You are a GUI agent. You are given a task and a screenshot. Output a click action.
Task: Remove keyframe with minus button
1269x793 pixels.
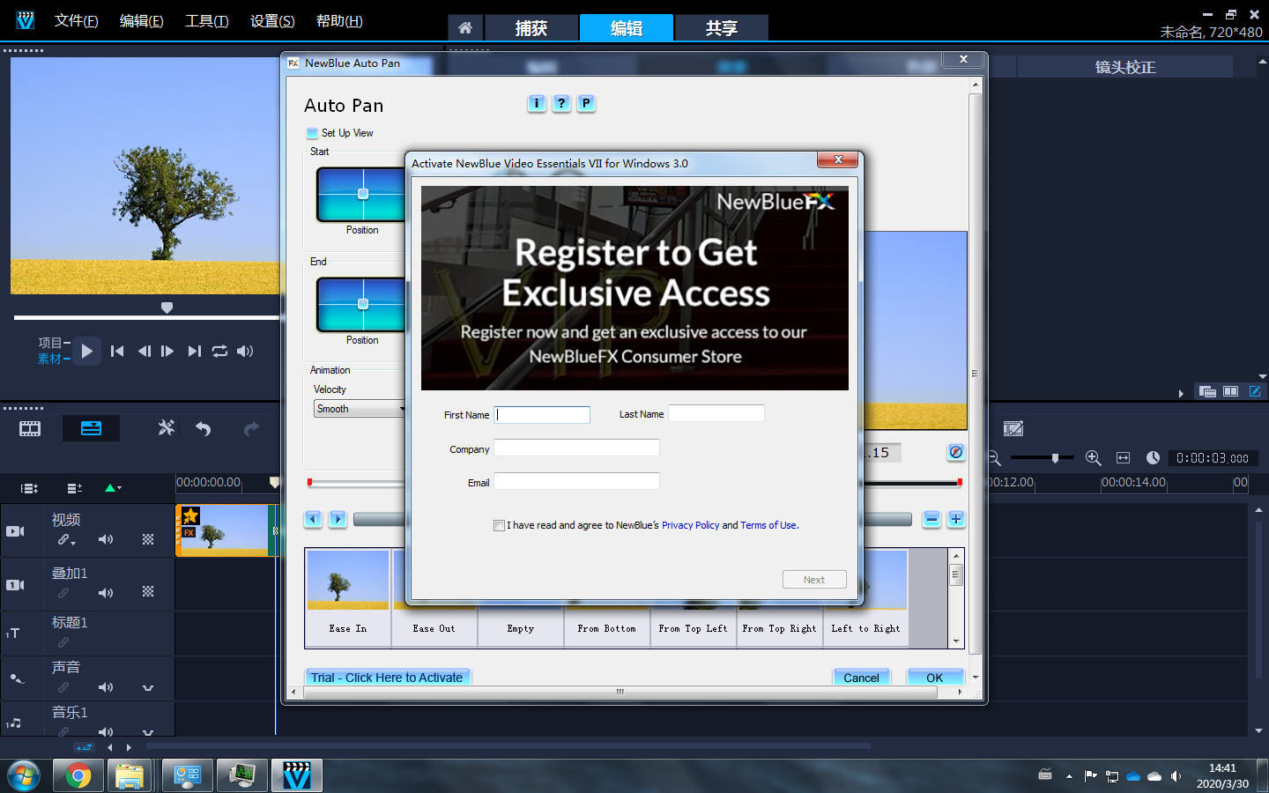pos(931,519)
